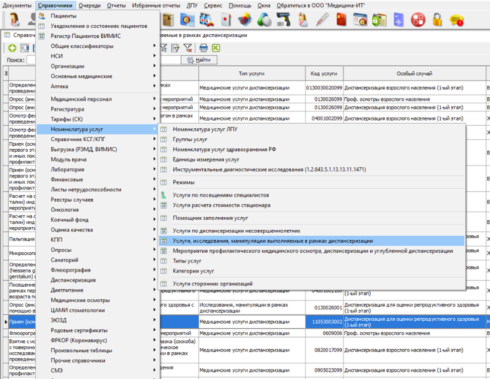
Task: Expand the Листы нетрудоспособности submenu
Action: point(98,190)
